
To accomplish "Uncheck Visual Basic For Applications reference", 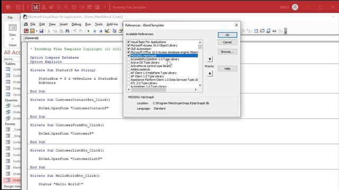I will (x=129, y=42).
